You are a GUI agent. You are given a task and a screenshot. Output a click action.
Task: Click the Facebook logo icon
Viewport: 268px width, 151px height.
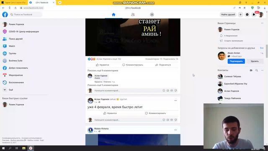tap(5, 15)
